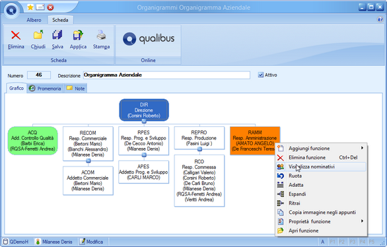Click the star favorite icon in title bar
This screenshot has height=247, width=387.
click(30, 7)
